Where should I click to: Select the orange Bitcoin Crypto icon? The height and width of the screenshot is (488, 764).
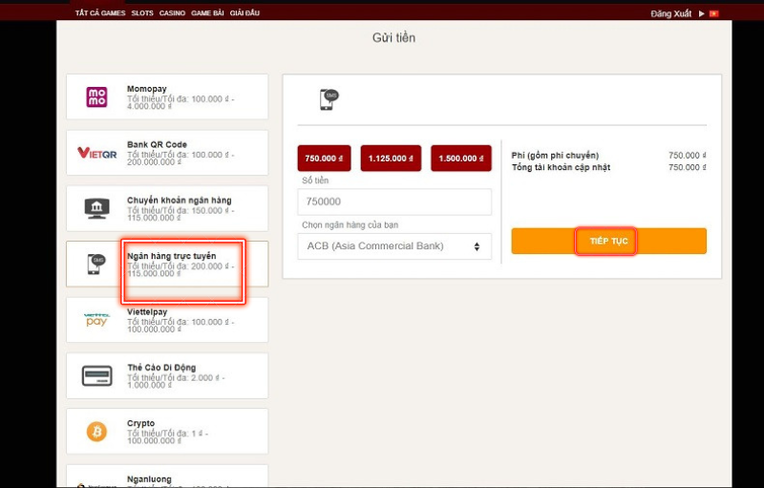(x=96, y=432)
